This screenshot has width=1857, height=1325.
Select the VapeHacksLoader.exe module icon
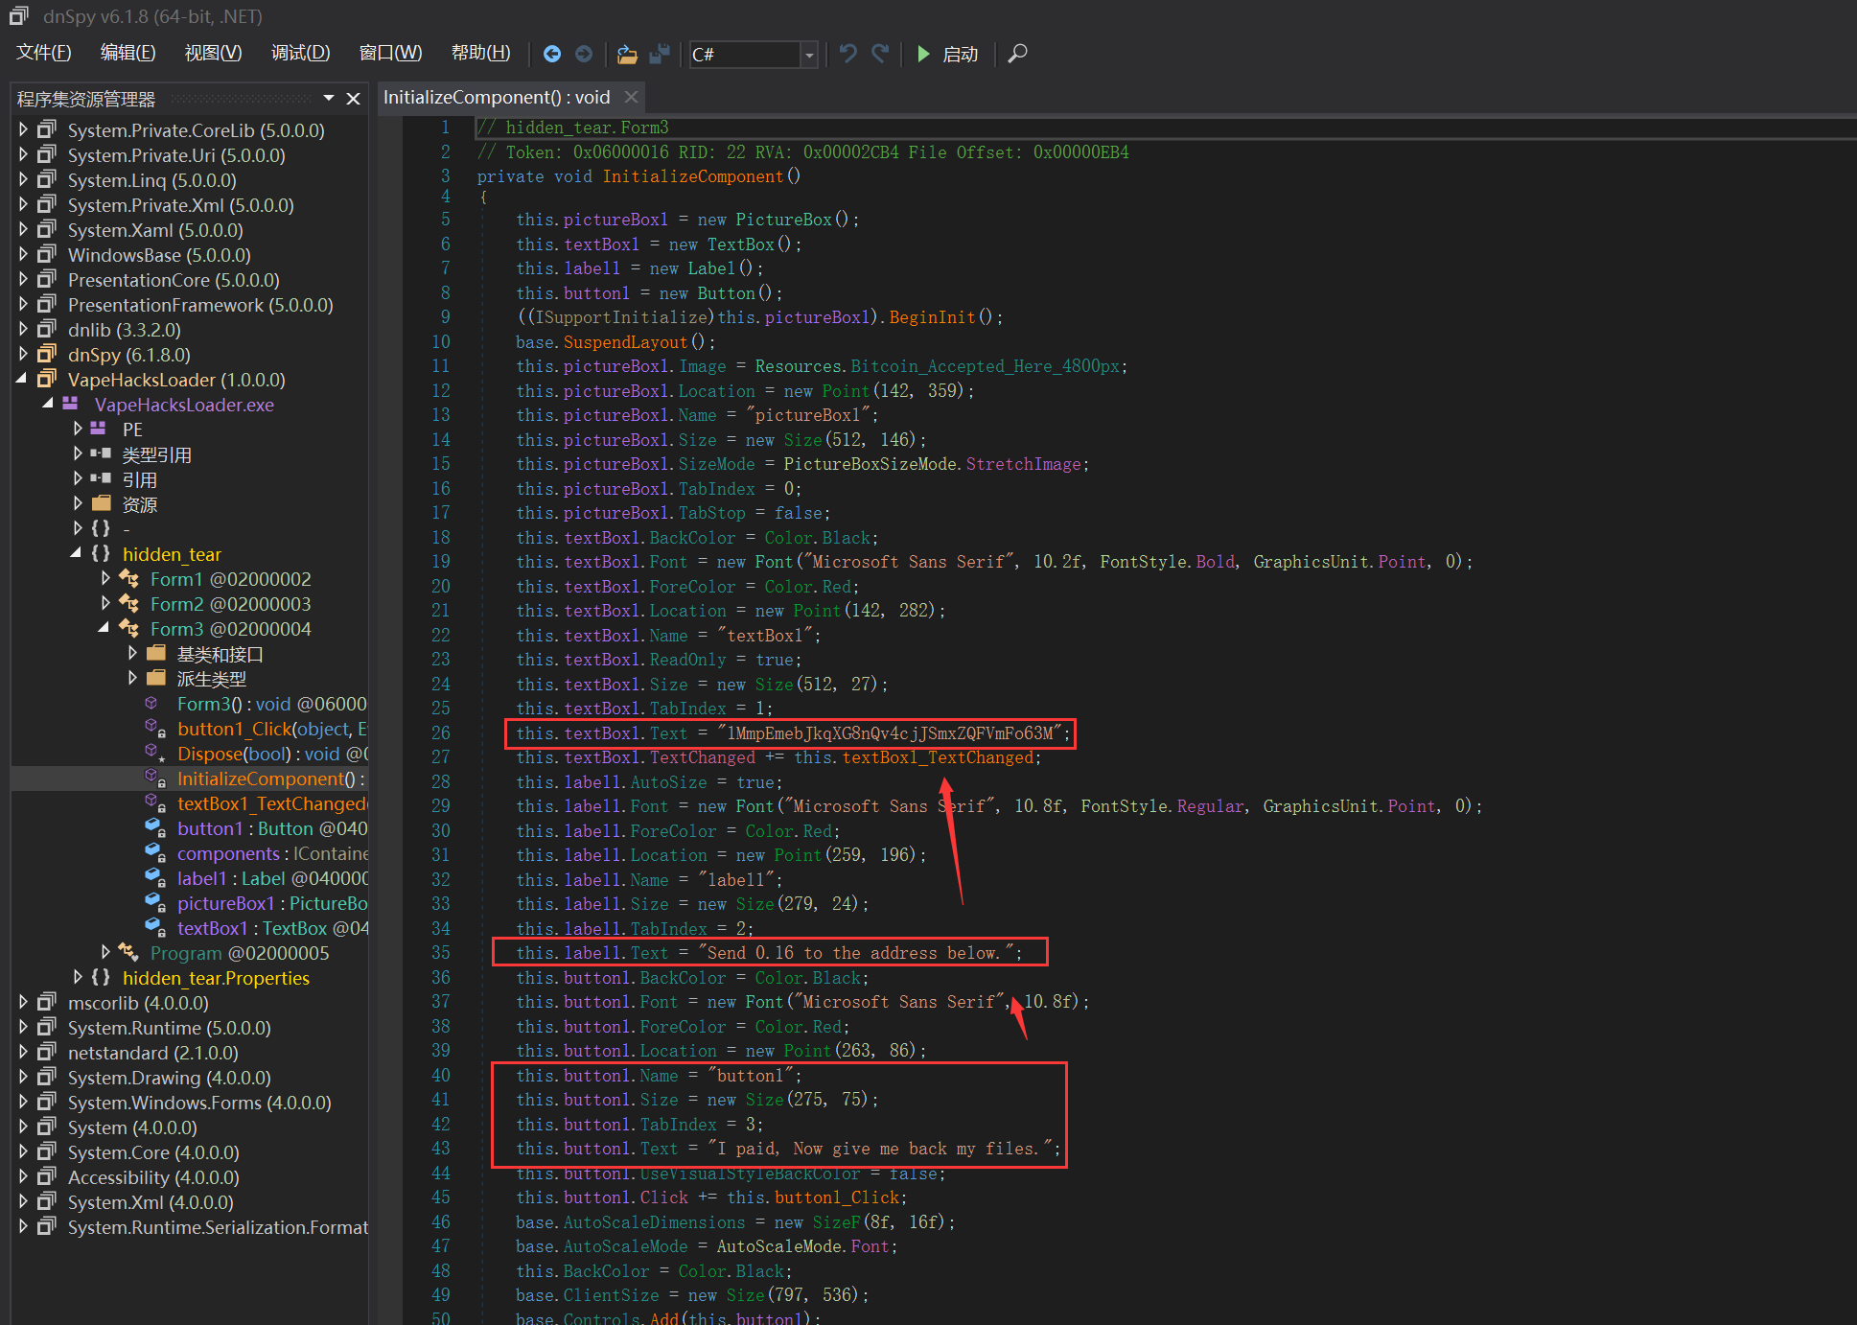tap(70, 404)
